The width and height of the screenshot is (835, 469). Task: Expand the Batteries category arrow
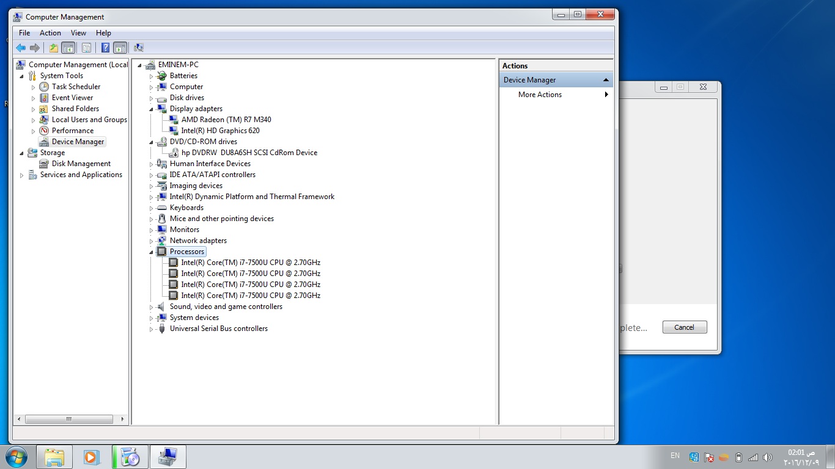[151, 76]
